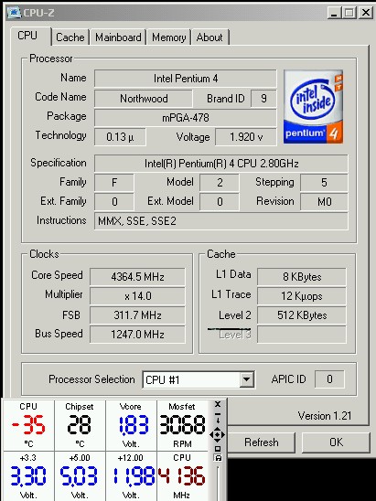Click the Model value '2'
The height and width of the screenshot is (501, 376).
pos(220,183)
